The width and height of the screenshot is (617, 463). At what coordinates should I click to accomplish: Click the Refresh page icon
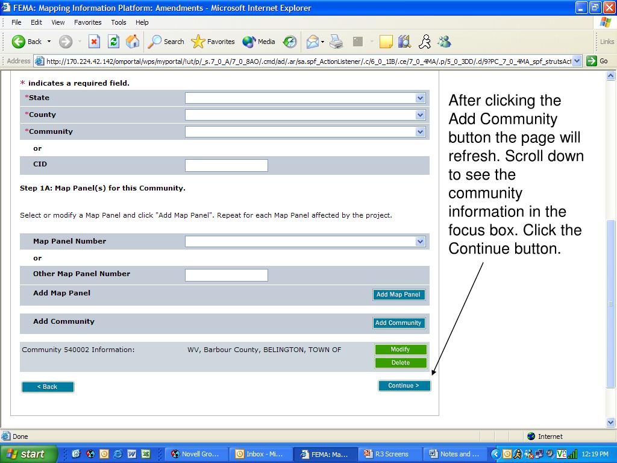click(114, 42)
